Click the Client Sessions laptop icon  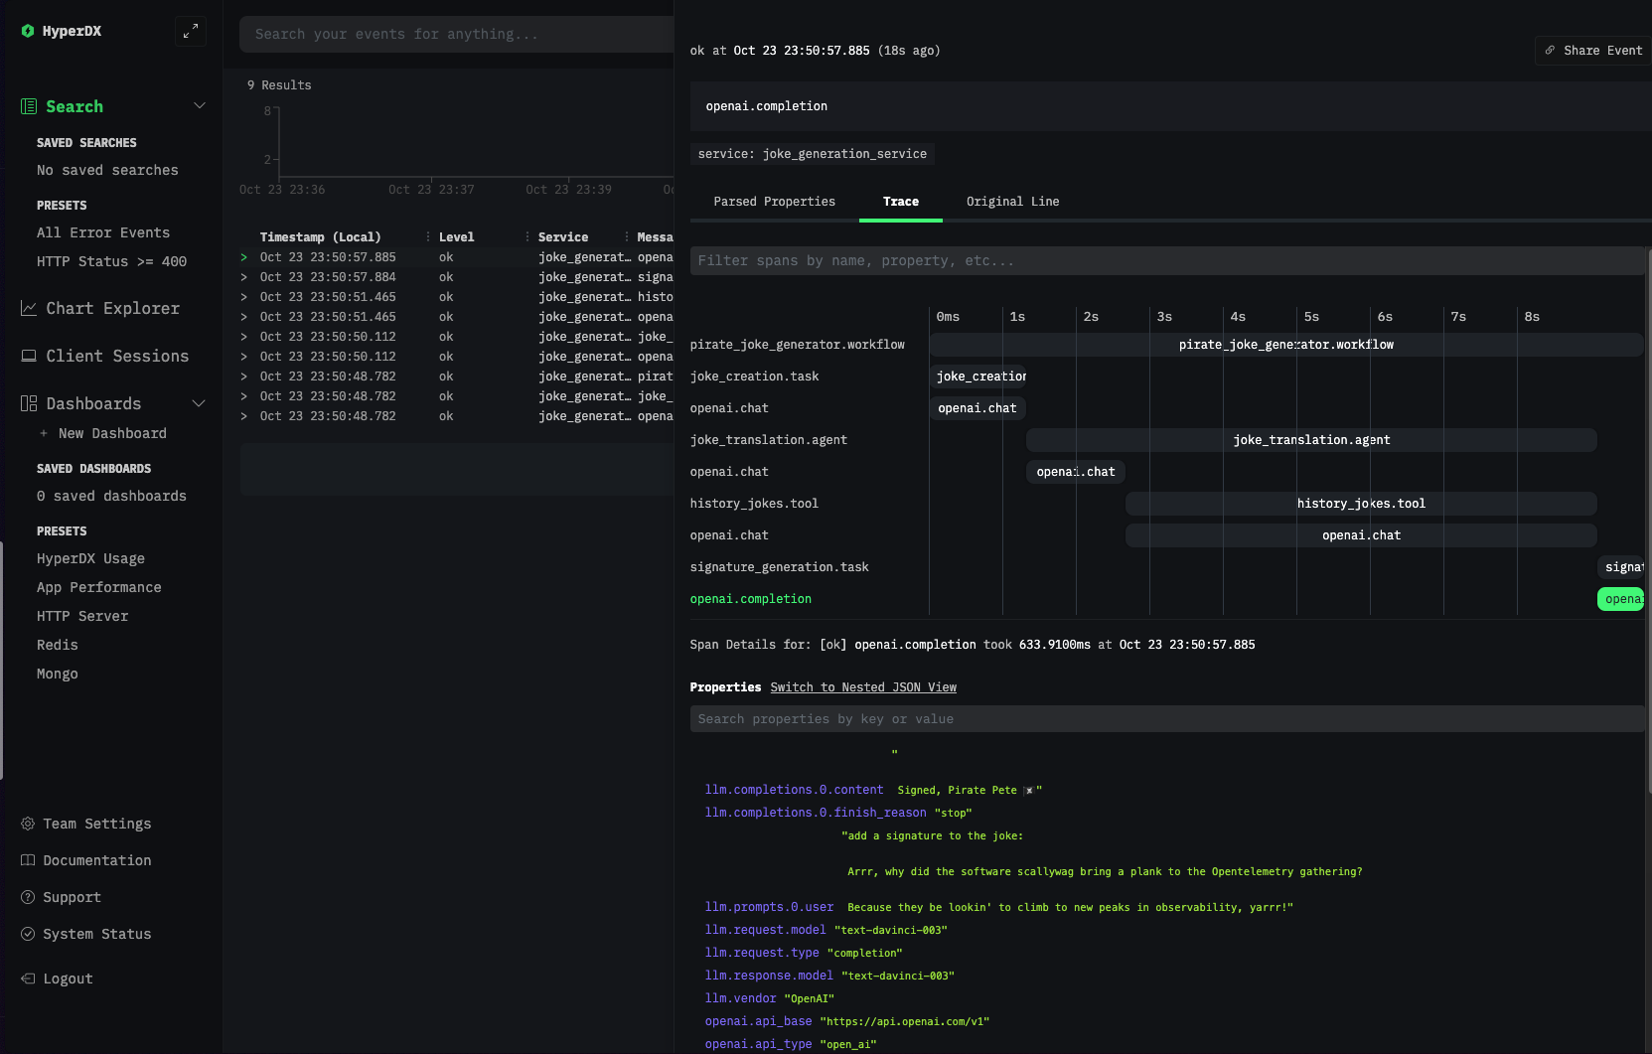[29, 356]
